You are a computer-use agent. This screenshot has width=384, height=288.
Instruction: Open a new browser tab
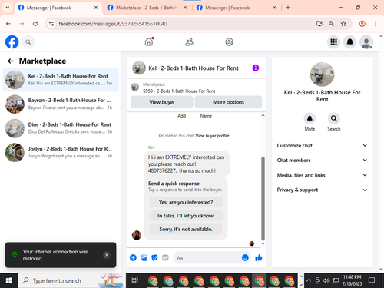288,8
